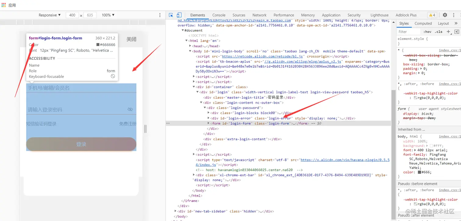
Task: Click 短信验证码登录 link
Action: [x=41, y=124]
